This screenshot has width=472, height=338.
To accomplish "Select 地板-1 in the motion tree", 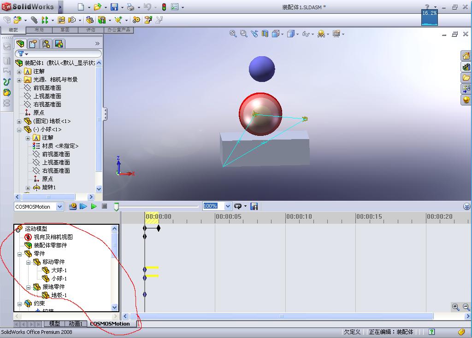I will tap(59, 295).
